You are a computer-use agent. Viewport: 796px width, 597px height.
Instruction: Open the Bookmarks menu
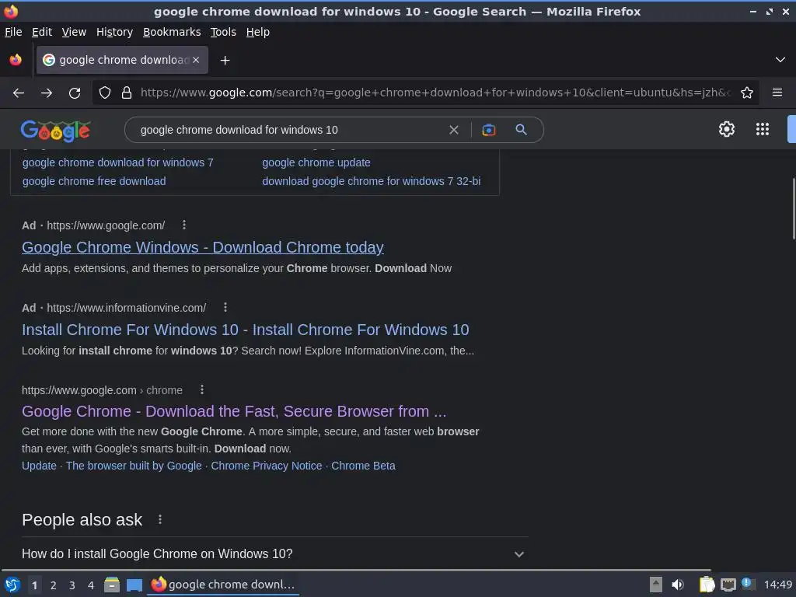click(172, 32)
